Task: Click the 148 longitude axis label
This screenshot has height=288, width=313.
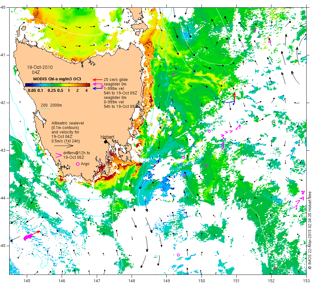Action: click(x=132, y=281)
